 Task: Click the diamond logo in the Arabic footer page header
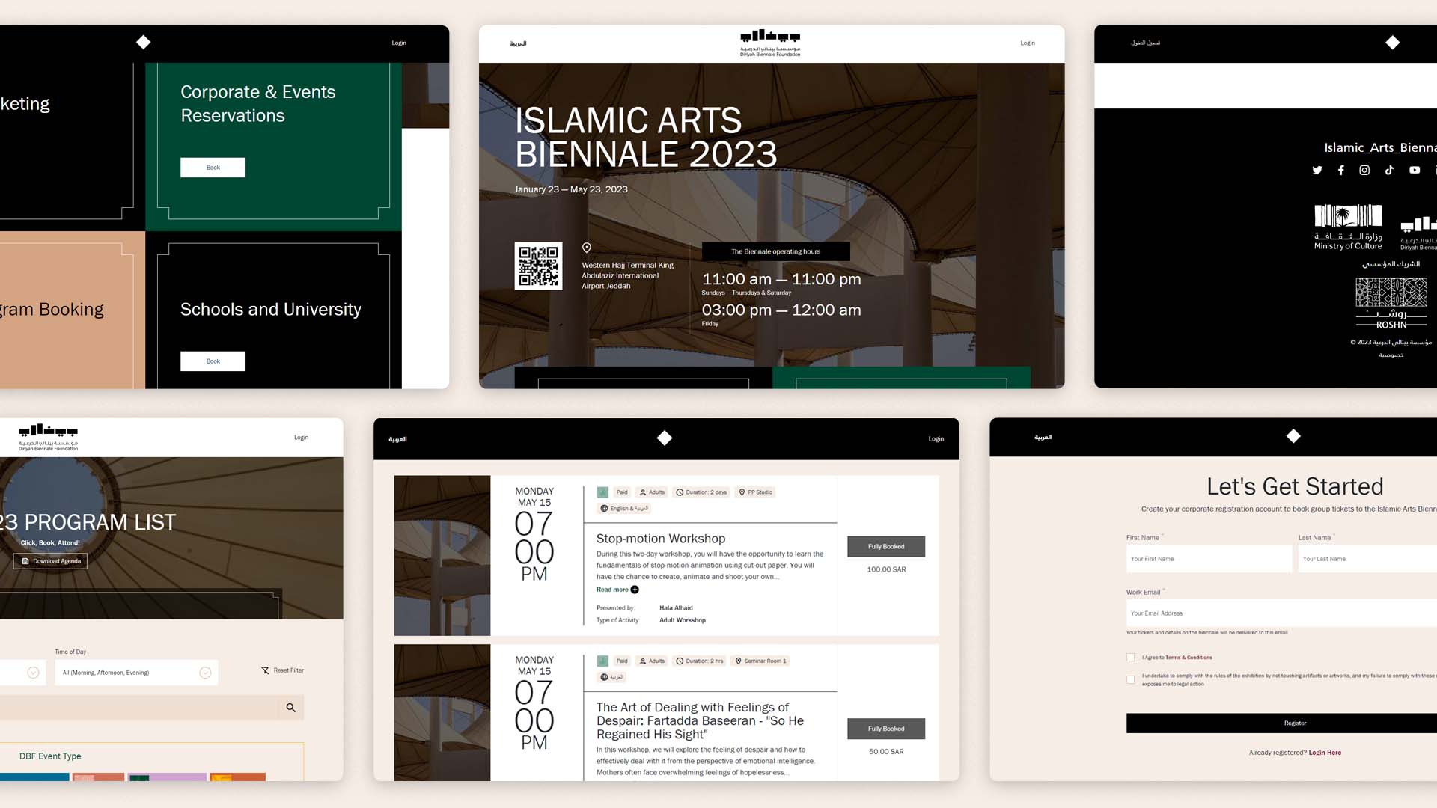tap(1392, 43)
